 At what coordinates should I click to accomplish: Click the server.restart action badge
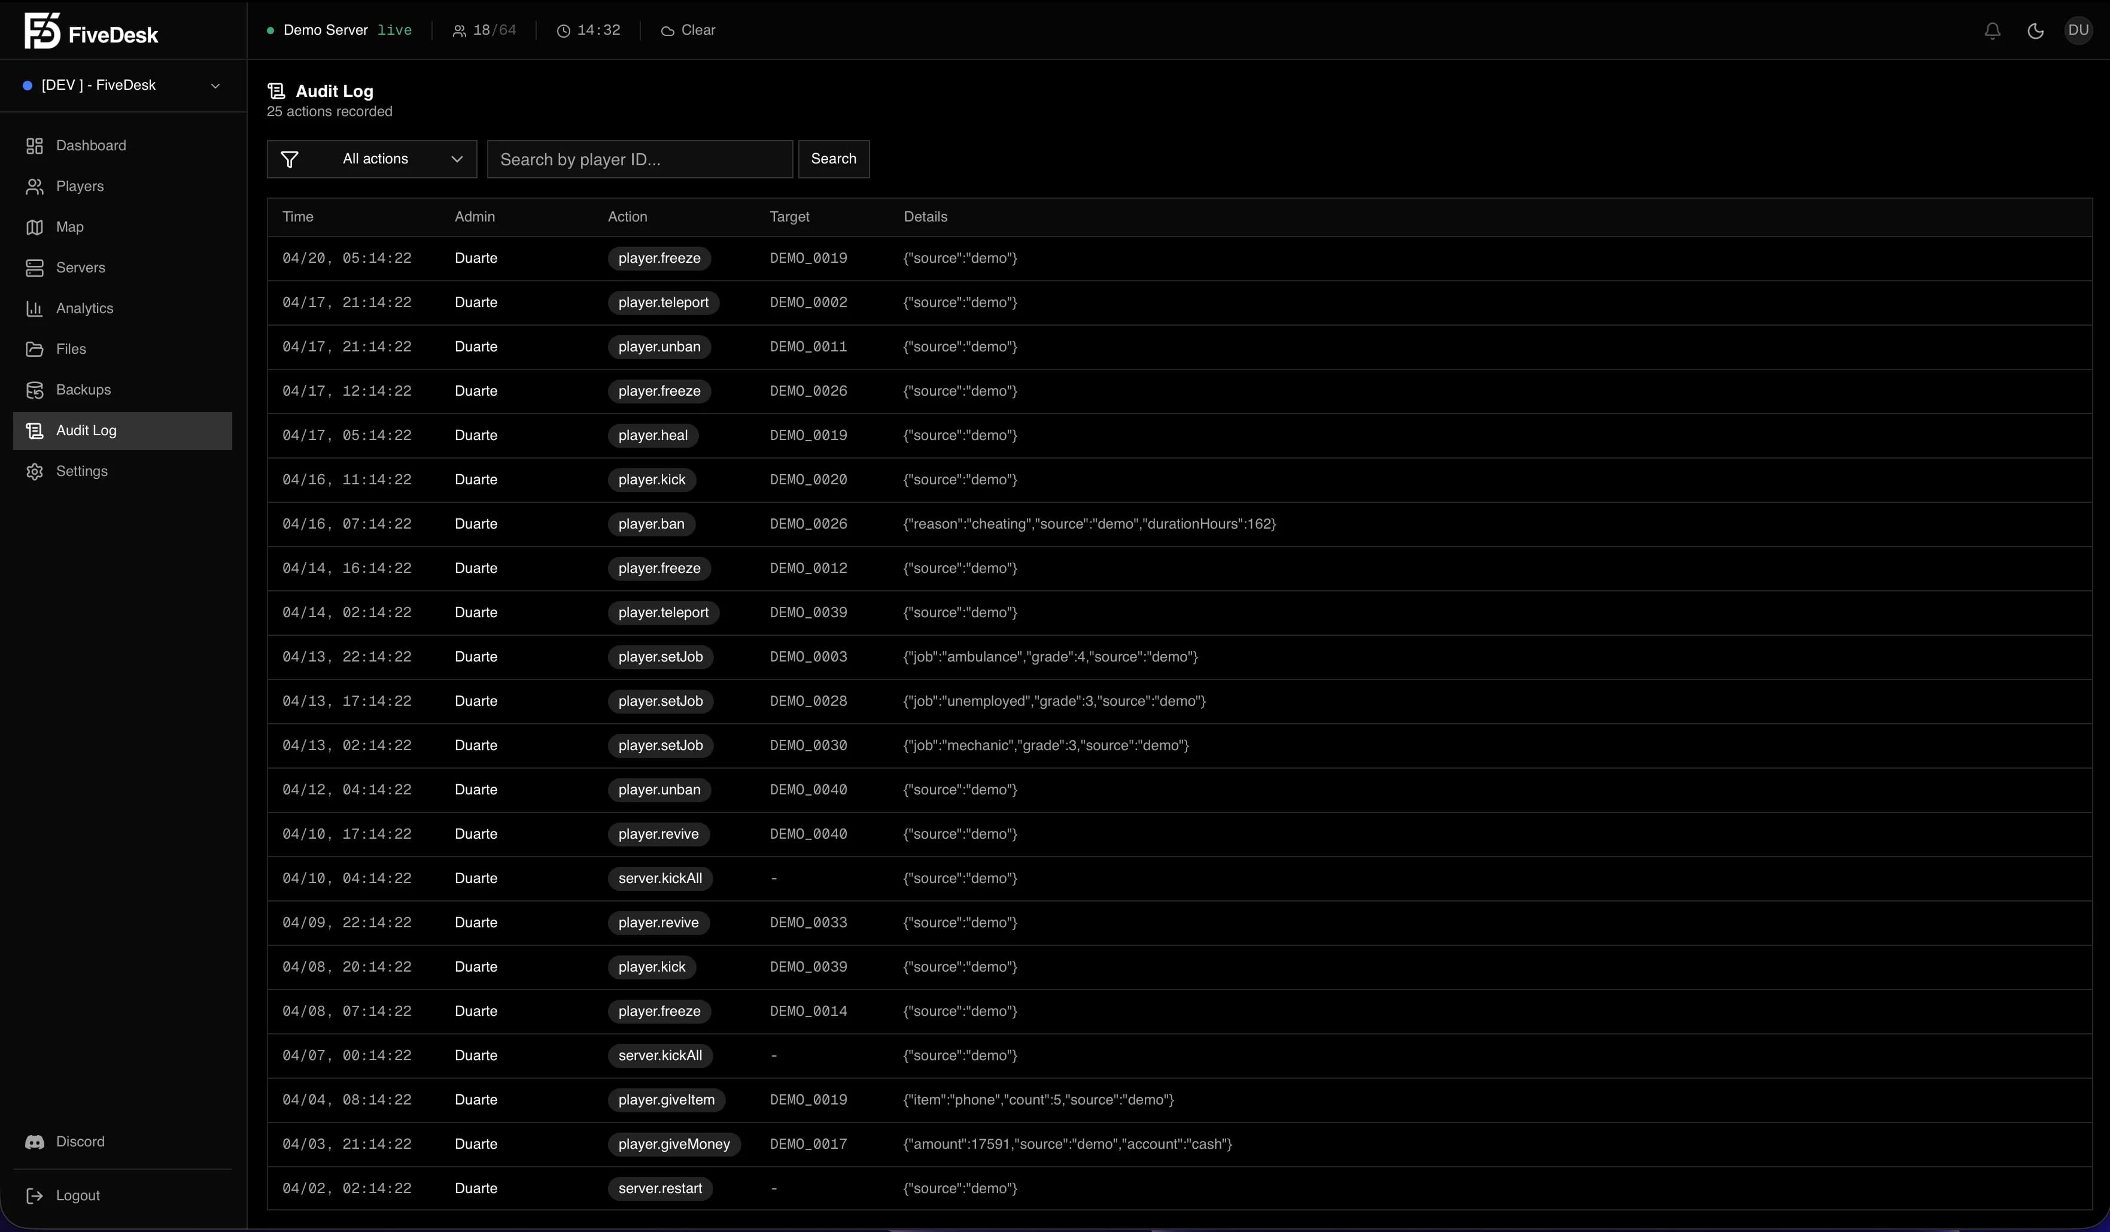[661, 1188]
